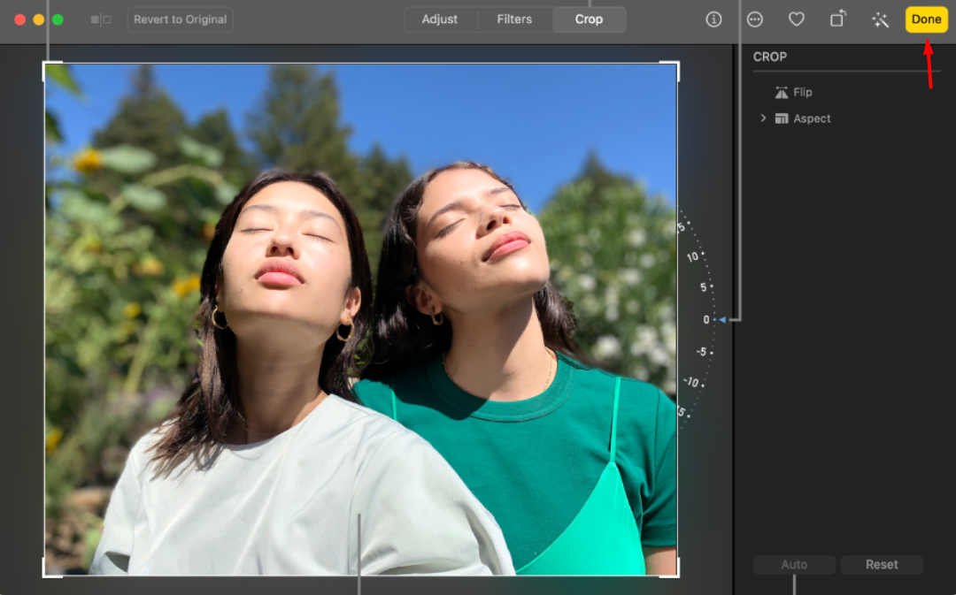This screenshot has height=595, width=956.
Task: Select the Crop tab
Action: click(589, 19)
